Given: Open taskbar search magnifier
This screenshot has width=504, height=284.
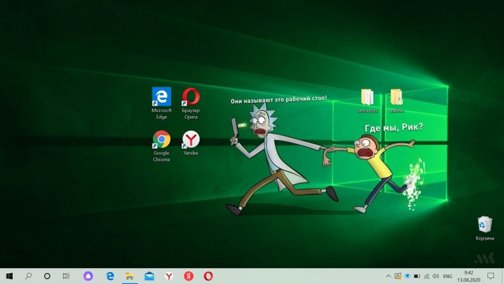Looking at the screenshot, I should coord(29,275).
